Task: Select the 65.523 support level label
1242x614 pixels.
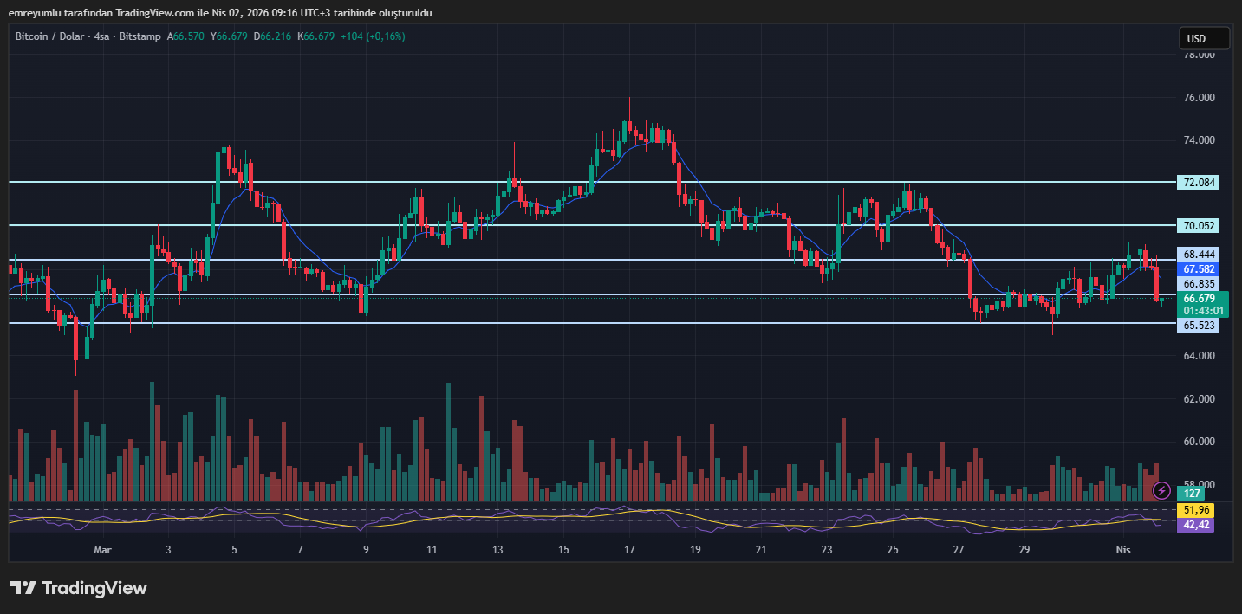Action: pos(1200,326)
